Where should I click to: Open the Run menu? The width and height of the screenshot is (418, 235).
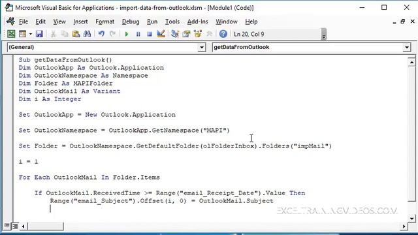click(152, 22)
